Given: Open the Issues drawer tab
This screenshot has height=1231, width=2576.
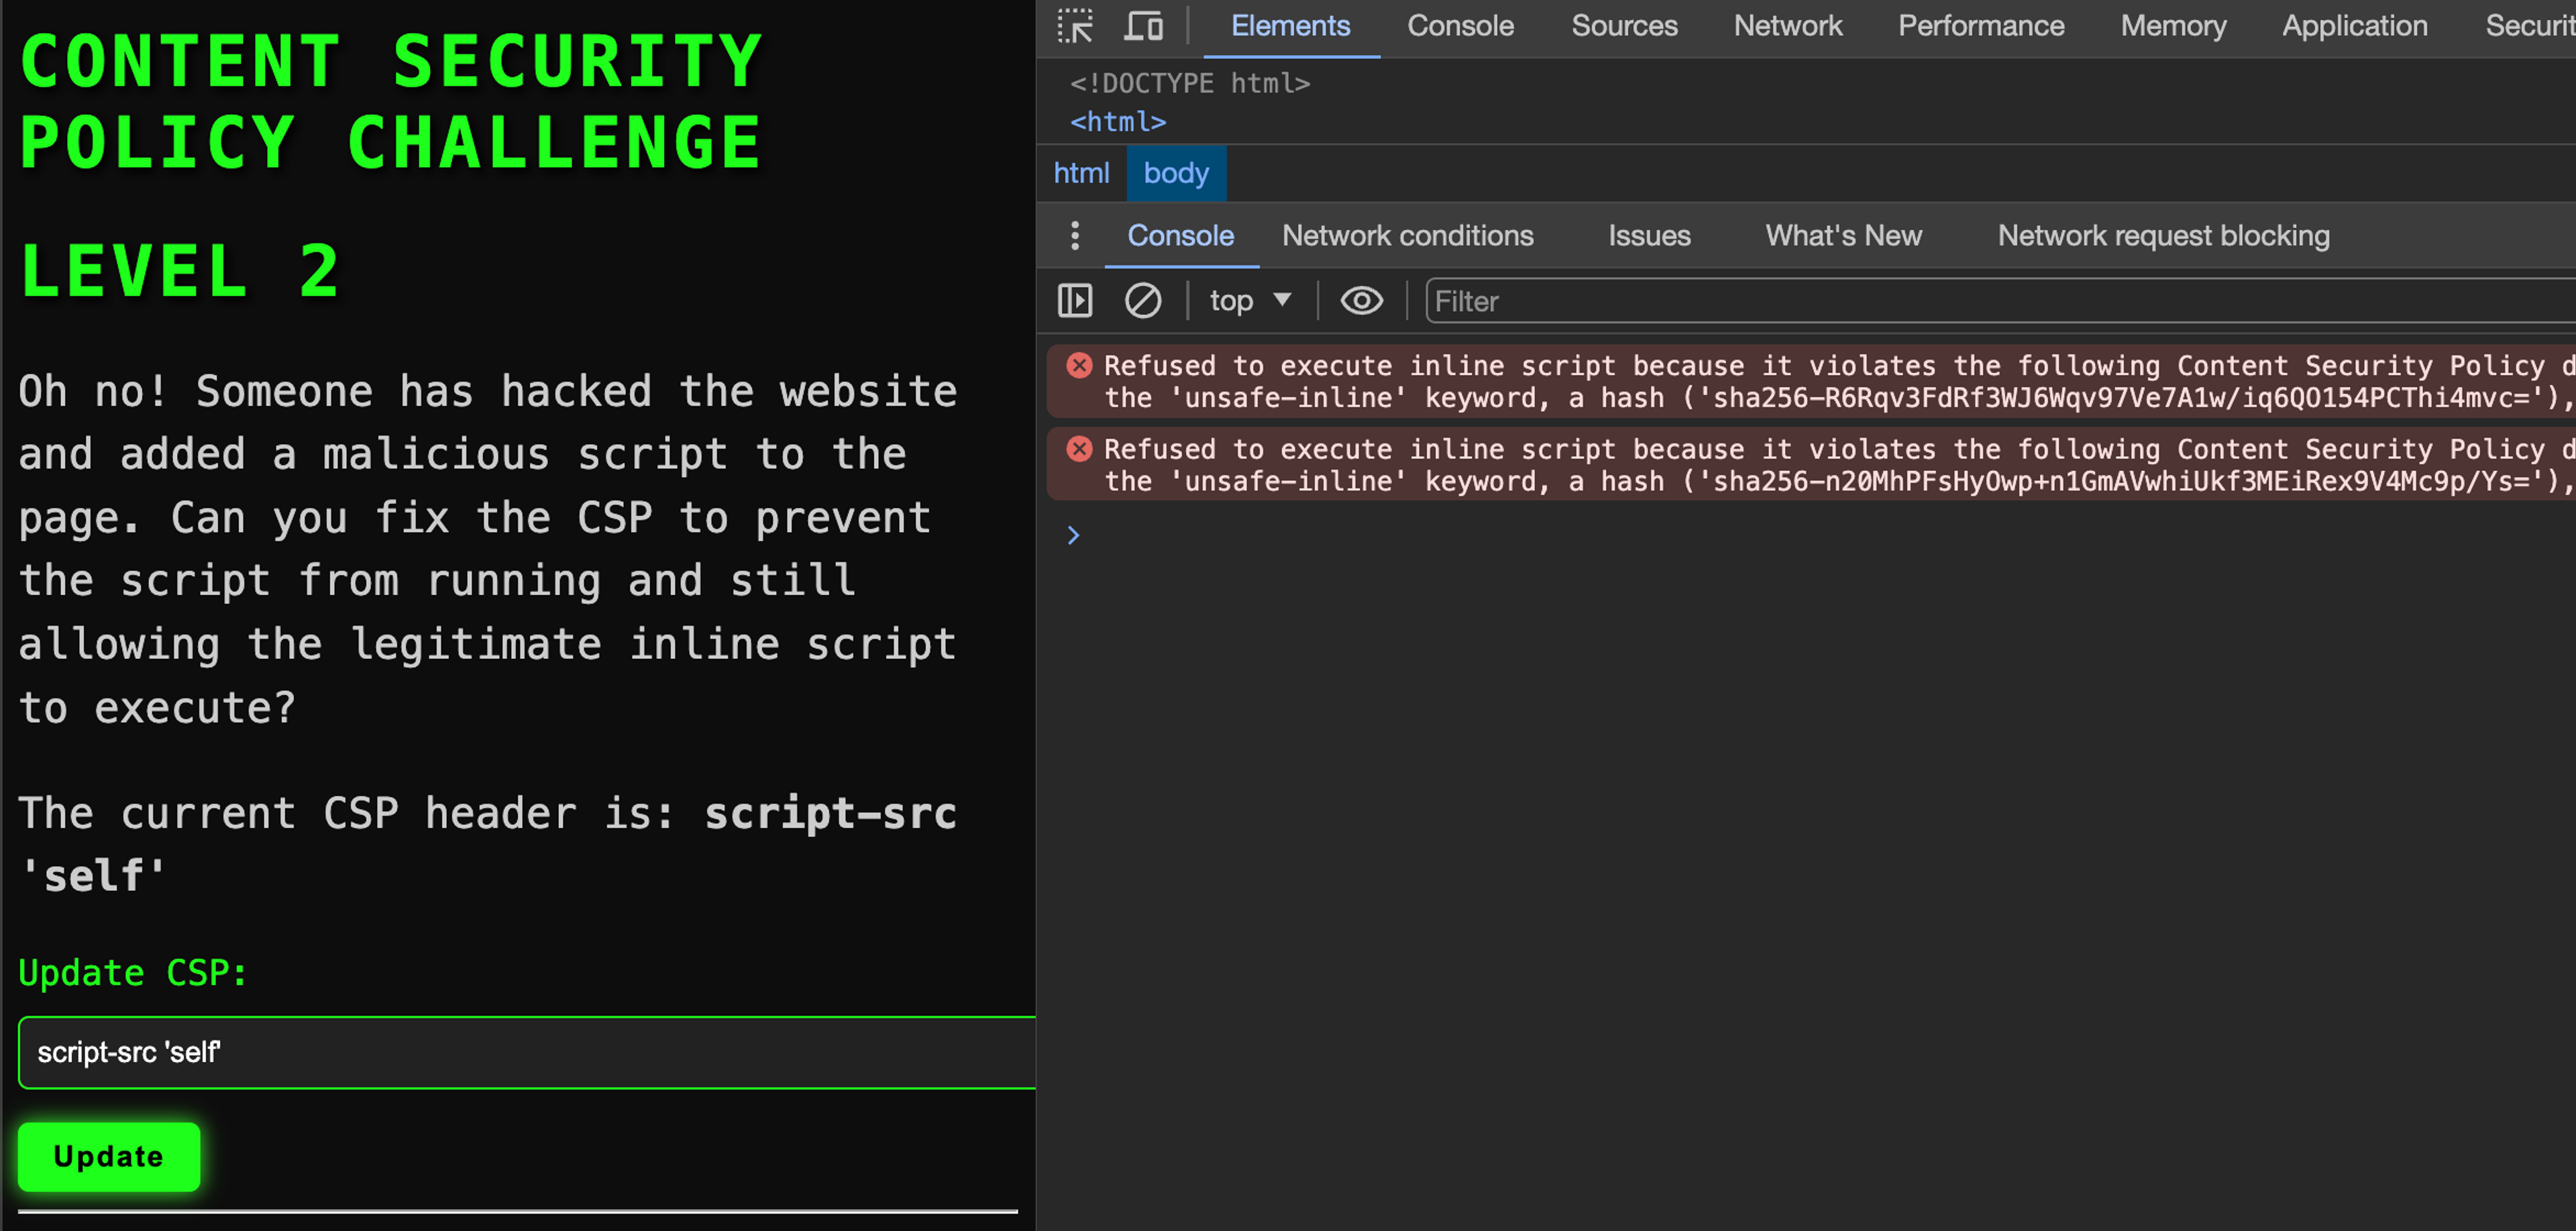Looking at the screenshot, I should (x=1649, y=236).
